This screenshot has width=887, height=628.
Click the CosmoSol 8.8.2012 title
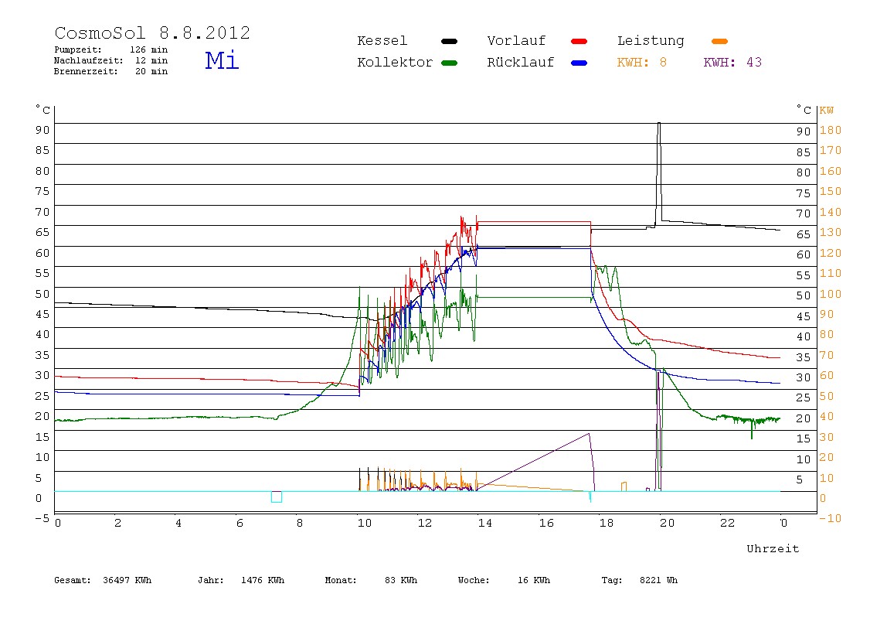pos(152,32)
